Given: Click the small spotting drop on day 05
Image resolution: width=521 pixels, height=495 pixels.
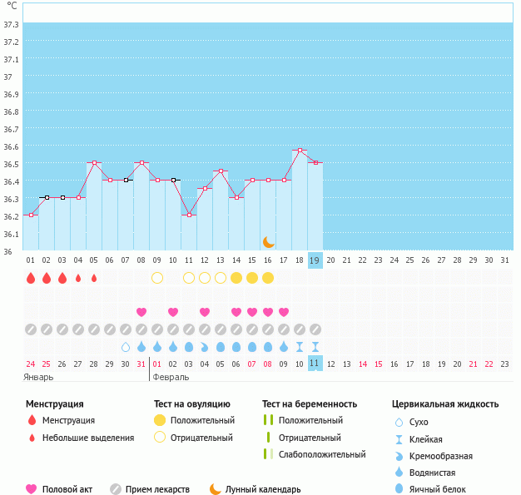Looking at the screenshot, I should click(94, 278).
